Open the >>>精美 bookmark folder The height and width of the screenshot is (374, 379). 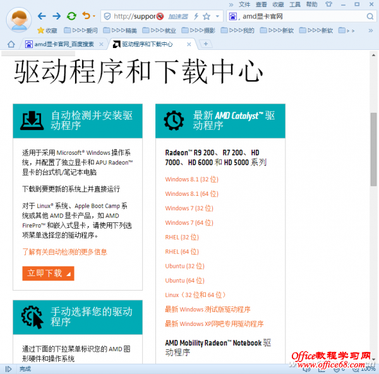[x=120, y=30]
